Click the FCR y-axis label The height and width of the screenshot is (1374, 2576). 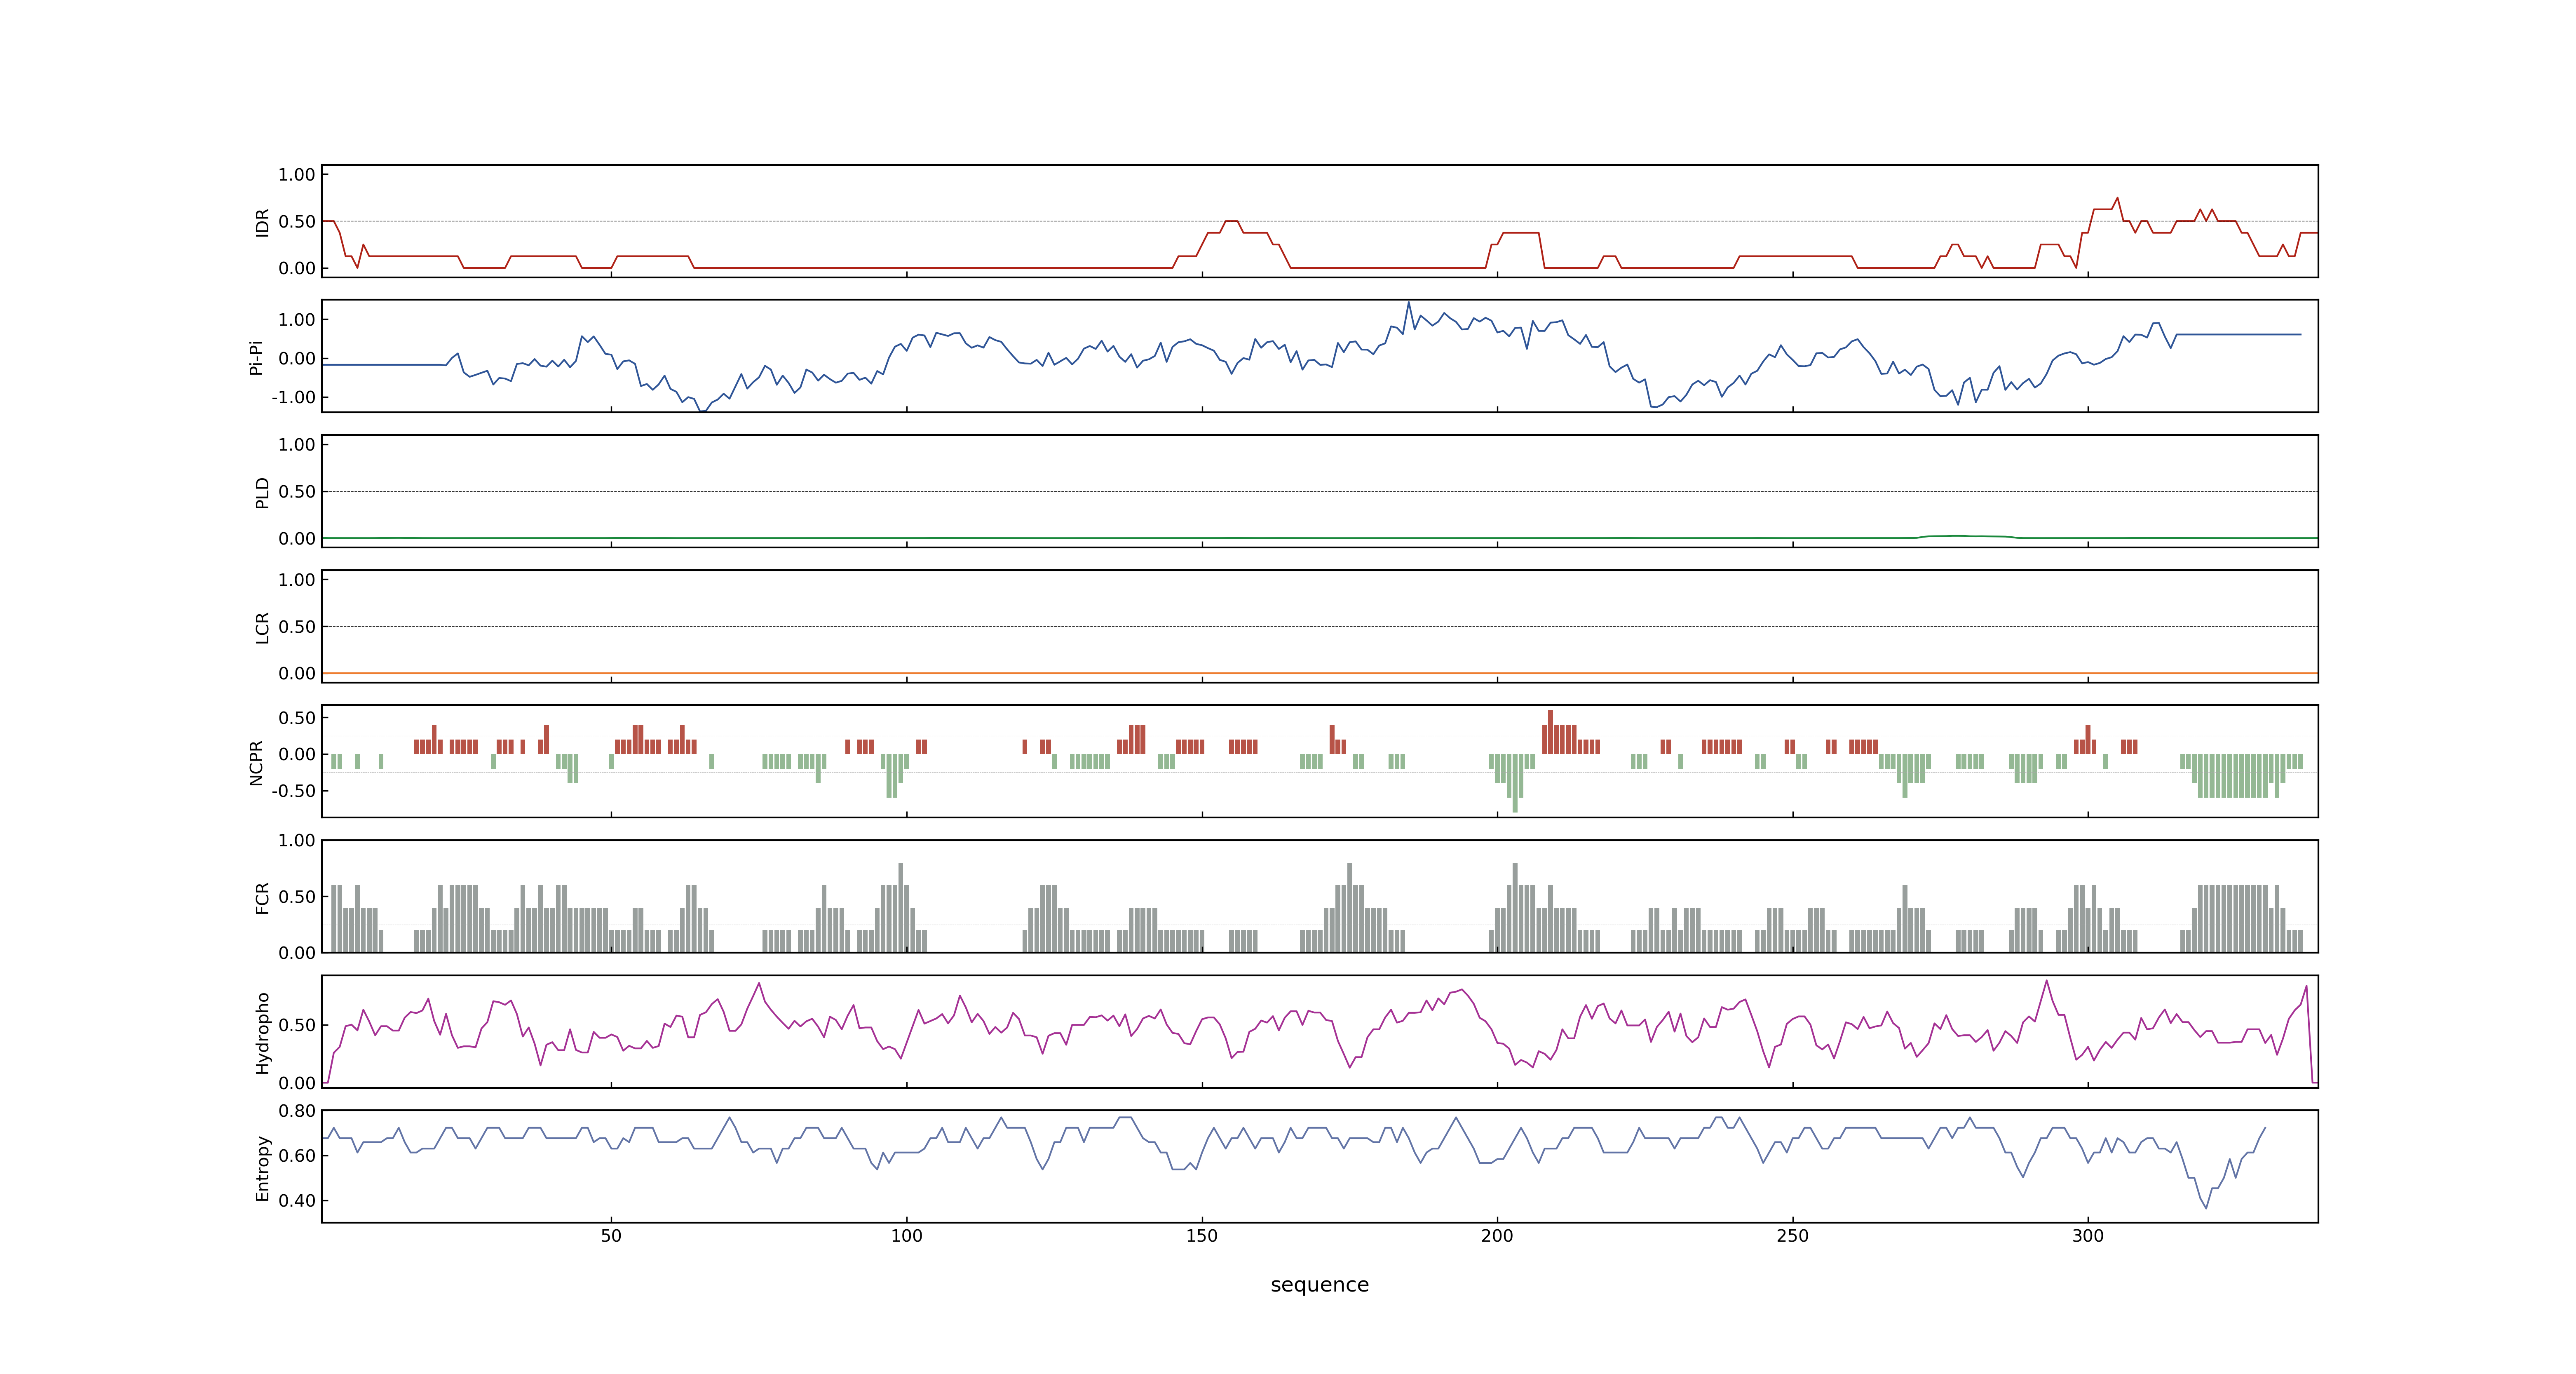click(262, 898)
